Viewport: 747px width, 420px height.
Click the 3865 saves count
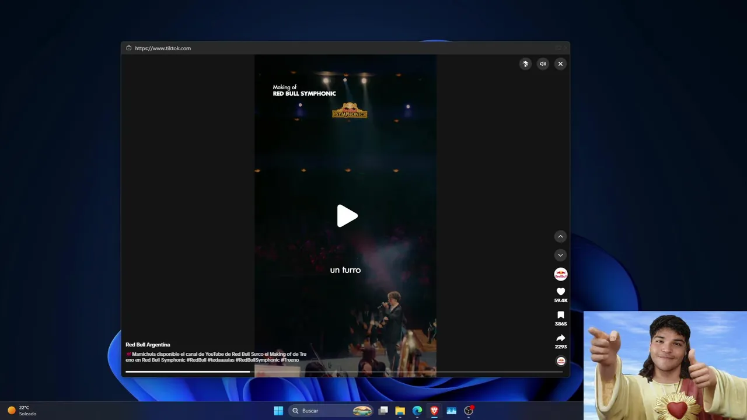[561, 324]
